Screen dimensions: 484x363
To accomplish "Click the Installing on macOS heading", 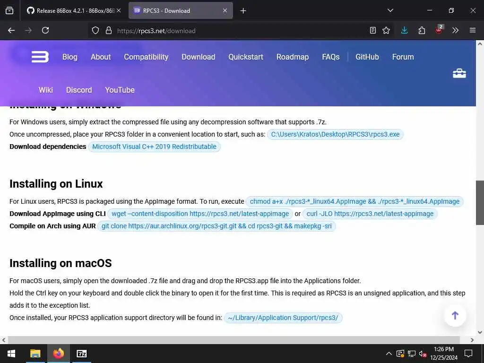I will [60, 263].
